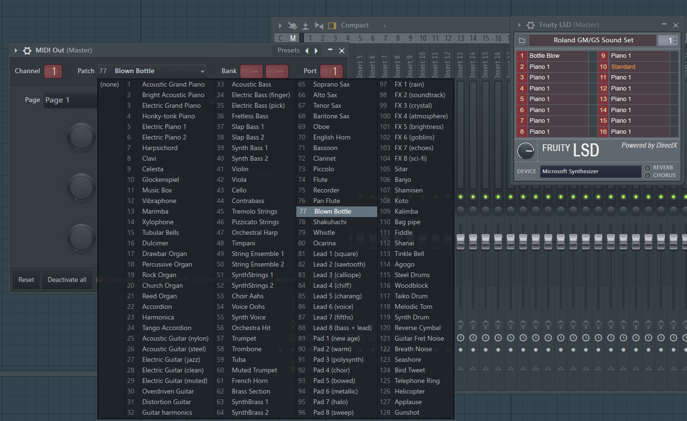This screenshot has width=687, height=421.
Task: Adjust the top knob on MIDI Out Page 1
Action: tap(81, 137)
